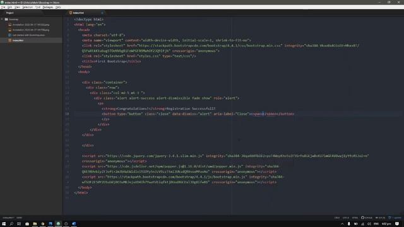The width and height of the screenshot is (404, 227).
Task: Show hidden system tray icons
Action: [342, 224]
